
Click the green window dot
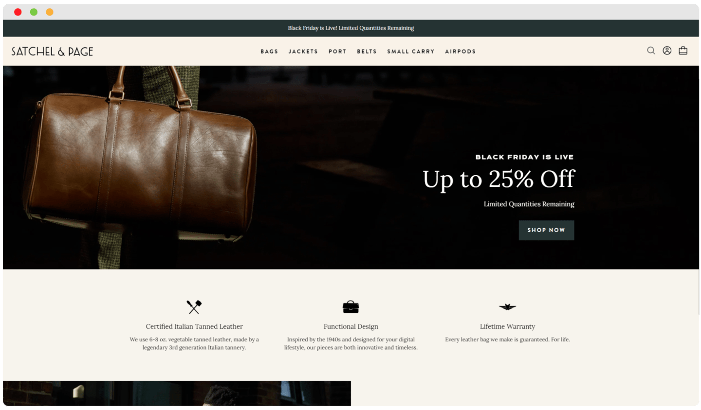click(34, 12)
